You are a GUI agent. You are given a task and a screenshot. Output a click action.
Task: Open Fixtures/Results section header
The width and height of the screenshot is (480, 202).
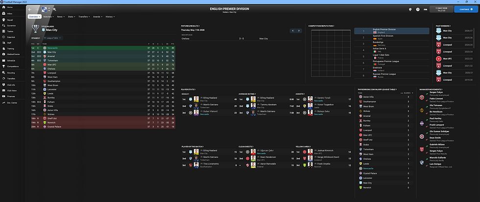(191, 26)
